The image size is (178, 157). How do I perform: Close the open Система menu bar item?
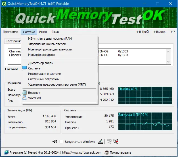pos(29,32)
